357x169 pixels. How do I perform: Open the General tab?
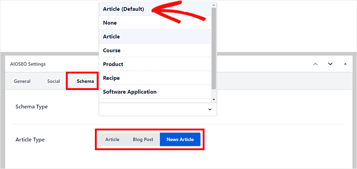point(22,81)
